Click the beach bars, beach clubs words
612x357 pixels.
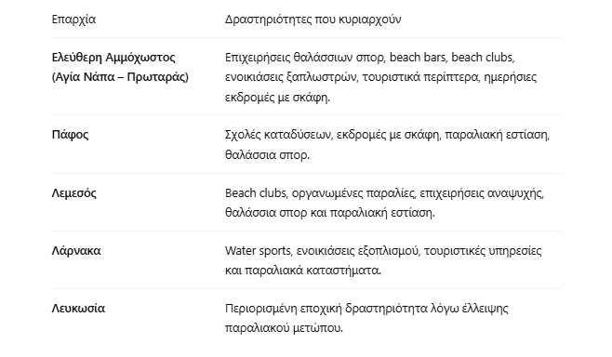click(x=452, y=58)
